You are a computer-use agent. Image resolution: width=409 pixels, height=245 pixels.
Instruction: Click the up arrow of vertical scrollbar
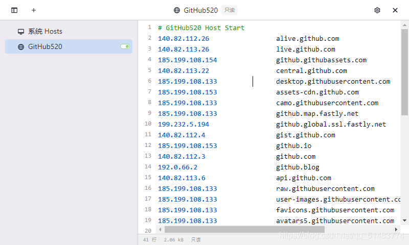click(x=404, y=25)
